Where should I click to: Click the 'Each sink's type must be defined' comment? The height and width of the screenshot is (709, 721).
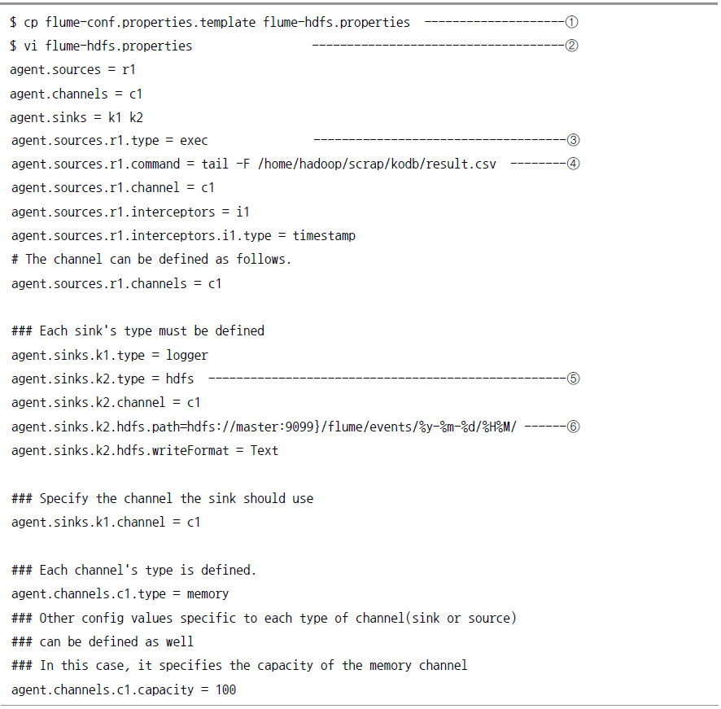click(138, 331)
